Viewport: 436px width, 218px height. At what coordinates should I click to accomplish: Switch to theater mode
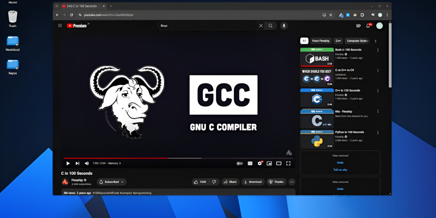279,163
